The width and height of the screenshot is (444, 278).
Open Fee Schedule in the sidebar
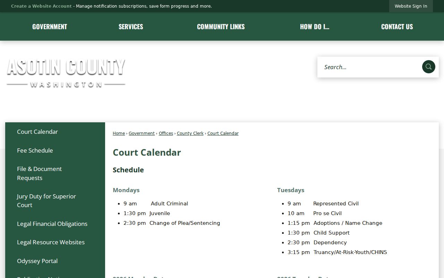35,150
